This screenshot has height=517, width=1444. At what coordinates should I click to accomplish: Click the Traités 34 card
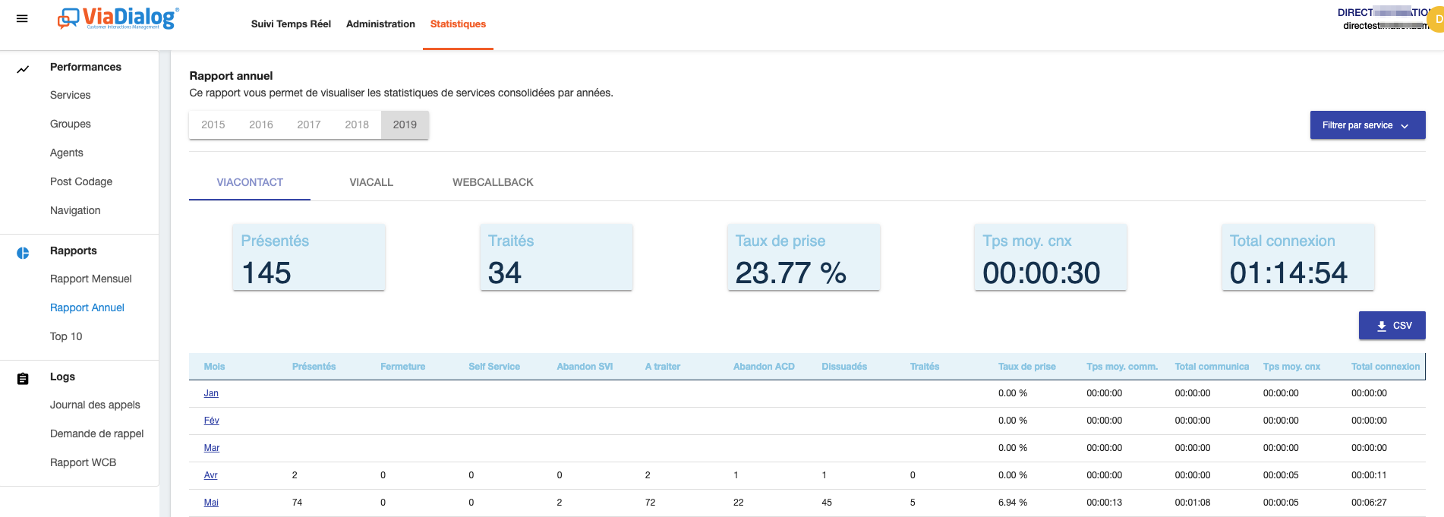click(556, 257)
